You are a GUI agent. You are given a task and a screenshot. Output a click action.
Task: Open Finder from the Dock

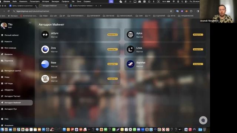[2, 129]
